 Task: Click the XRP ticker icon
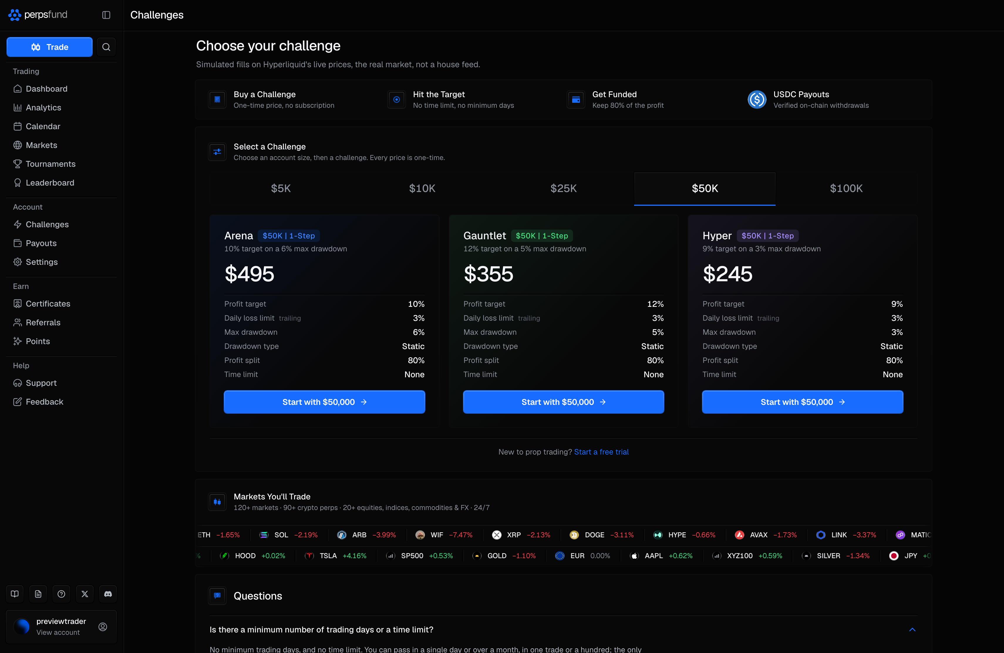point(496,535)
